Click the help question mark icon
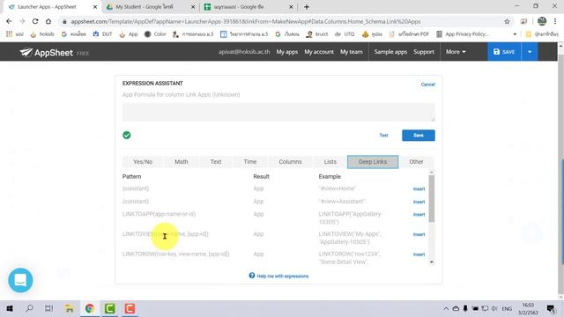The height and width of the screenshot is (317, 564). [252, 276]
